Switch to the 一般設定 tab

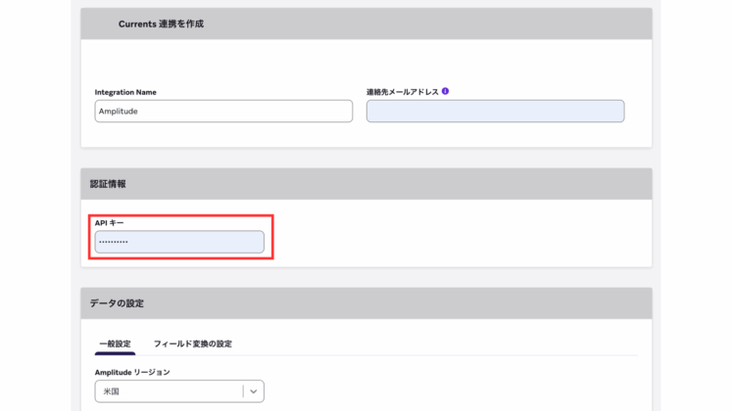115,343
